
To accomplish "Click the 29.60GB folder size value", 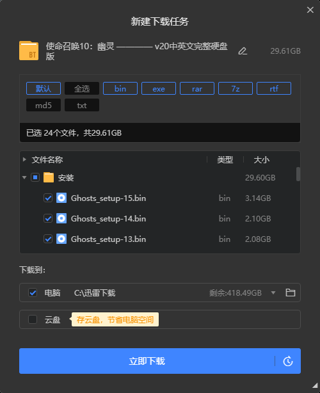I will coord(260,178).
